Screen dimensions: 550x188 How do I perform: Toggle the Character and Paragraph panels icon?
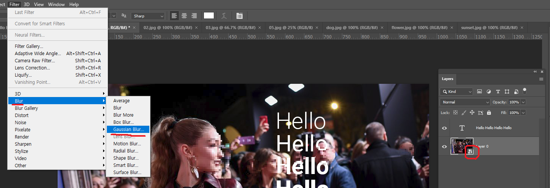point(239,16)
